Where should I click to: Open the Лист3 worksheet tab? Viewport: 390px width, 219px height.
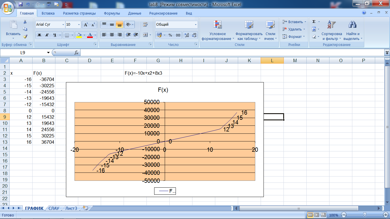(71, 208)
